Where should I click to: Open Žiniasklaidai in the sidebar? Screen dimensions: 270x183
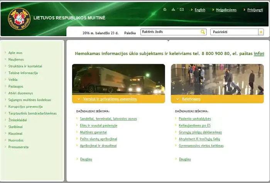click(x=18, y=120)
